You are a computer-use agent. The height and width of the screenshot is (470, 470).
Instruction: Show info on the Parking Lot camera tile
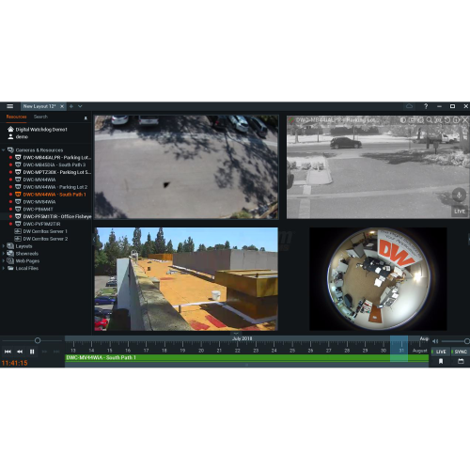(456, 120)
